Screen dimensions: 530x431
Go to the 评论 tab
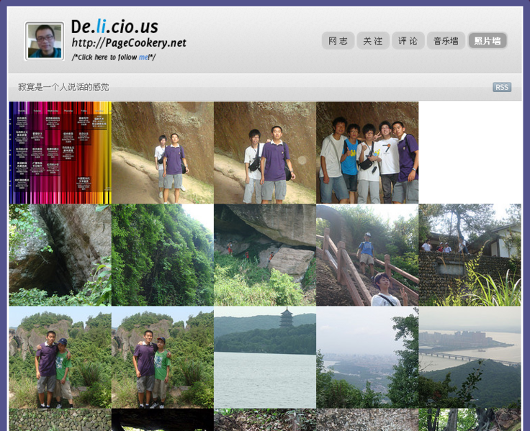pos(408,41)
